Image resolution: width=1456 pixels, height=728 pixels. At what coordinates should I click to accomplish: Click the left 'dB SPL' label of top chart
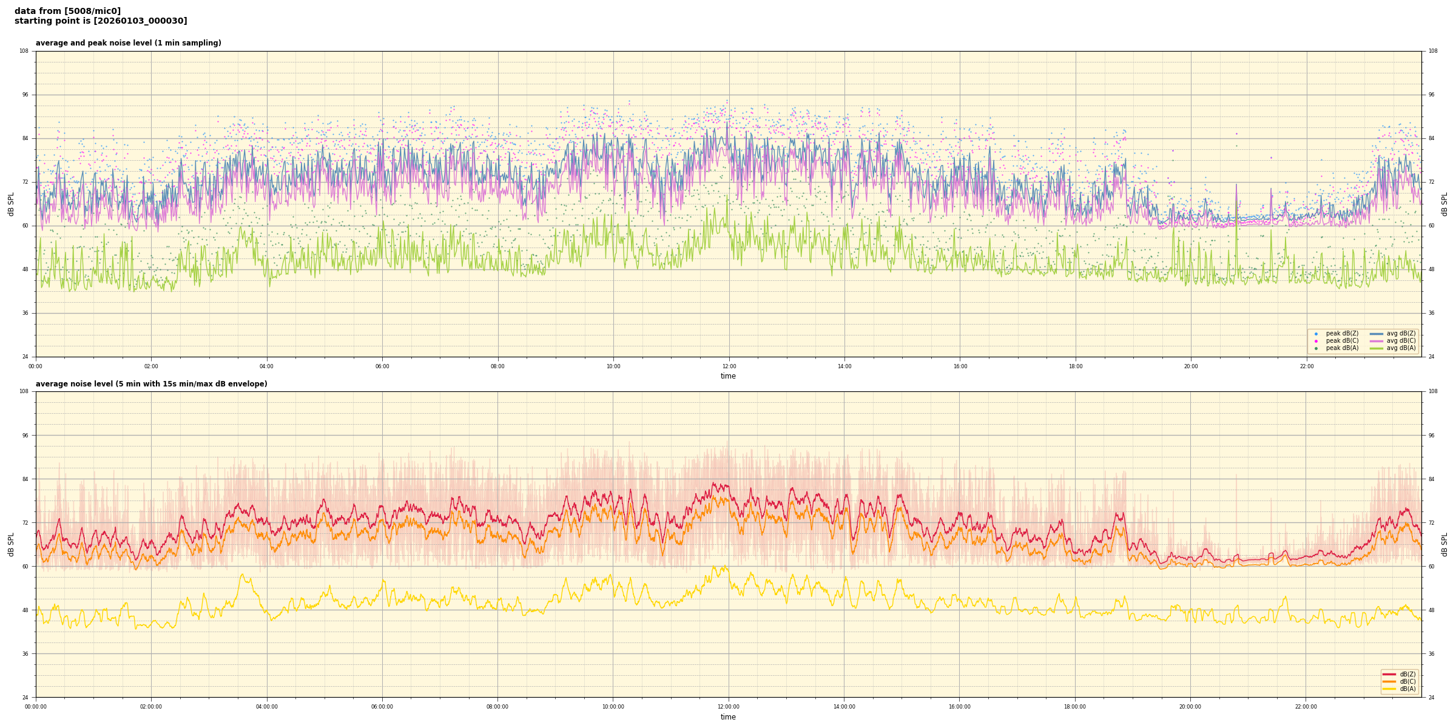point(11,204)
